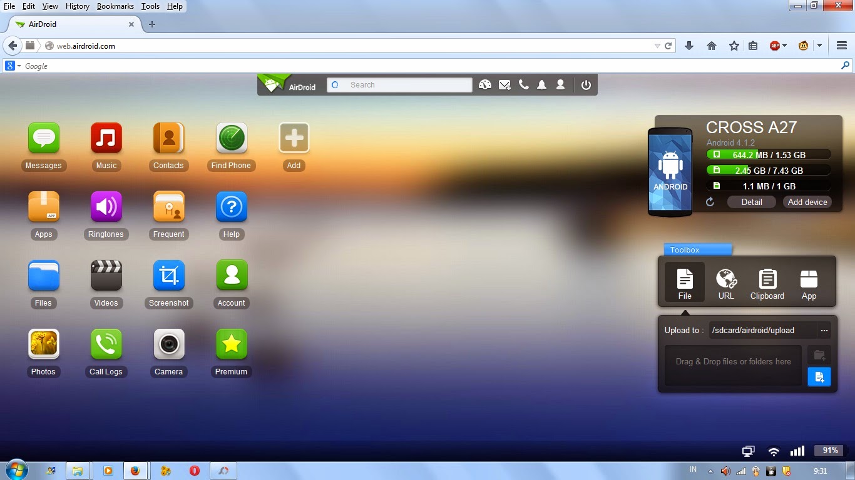Open the Edit menu in Firefox
Image resolution: width=855 pixels, height=480 pixels.
point(29,6)
